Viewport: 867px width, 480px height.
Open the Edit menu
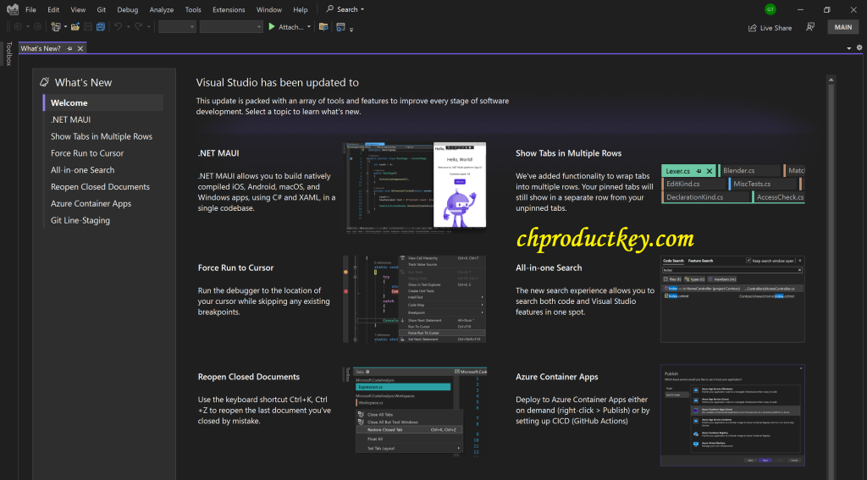click(x=53, y=9)
